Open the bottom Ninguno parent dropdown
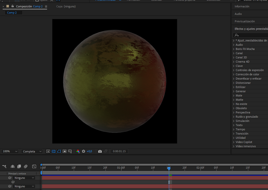 point(24,186)
